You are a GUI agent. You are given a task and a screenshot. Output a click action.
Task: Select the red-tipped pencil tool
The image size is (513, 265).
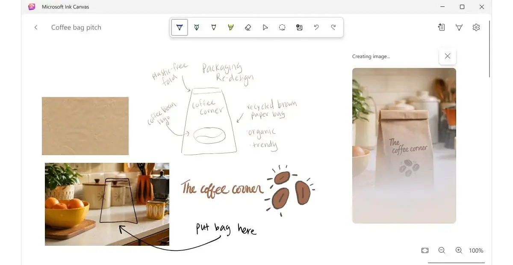pyautogui.click(x=214, y=27)
